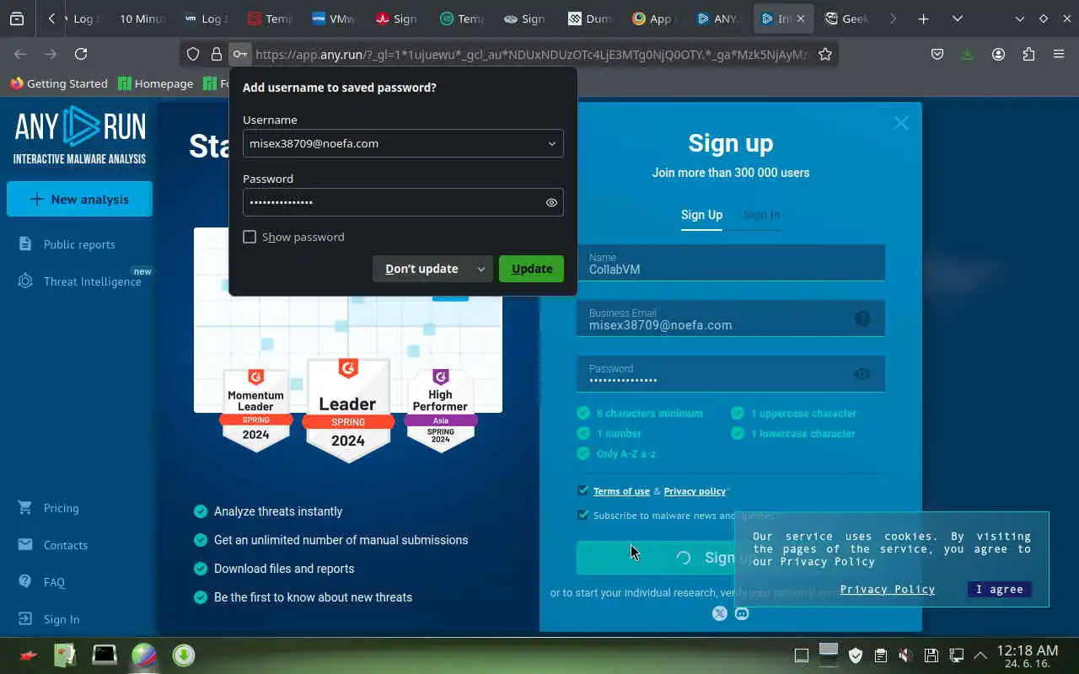Select the Sign Up tab

point(701,215)
